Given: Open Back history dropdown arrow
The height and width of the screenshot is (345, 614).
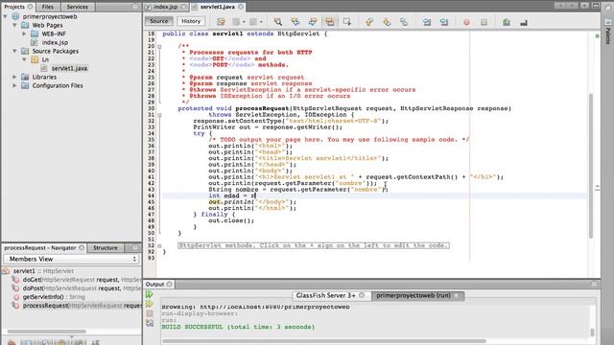Looking at the screenshot, I should tap(244, 22).
